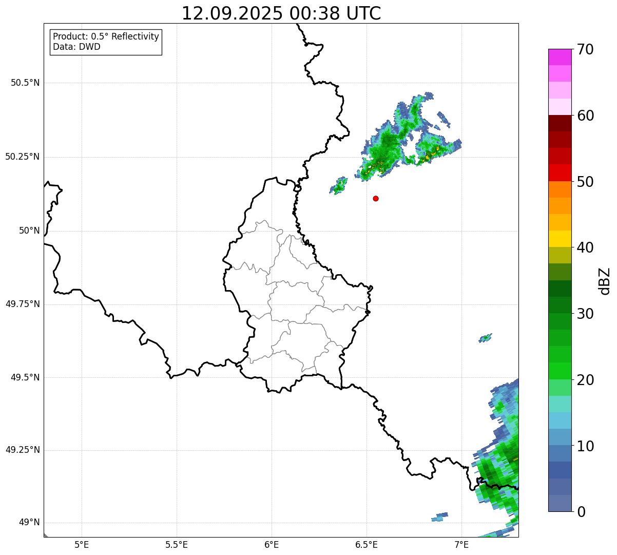Click the 50.25°N latitude label

[22, 157]
